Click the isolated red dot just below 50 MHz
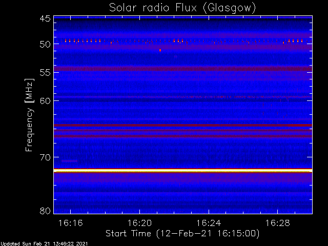This screenshot has height=246, width=328. [160, 50]
